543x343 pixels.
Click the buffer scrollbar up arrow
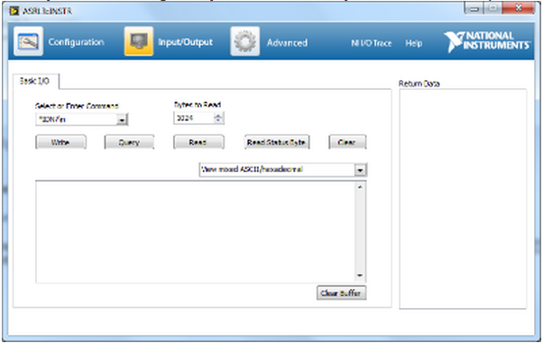tap(360, 186)
